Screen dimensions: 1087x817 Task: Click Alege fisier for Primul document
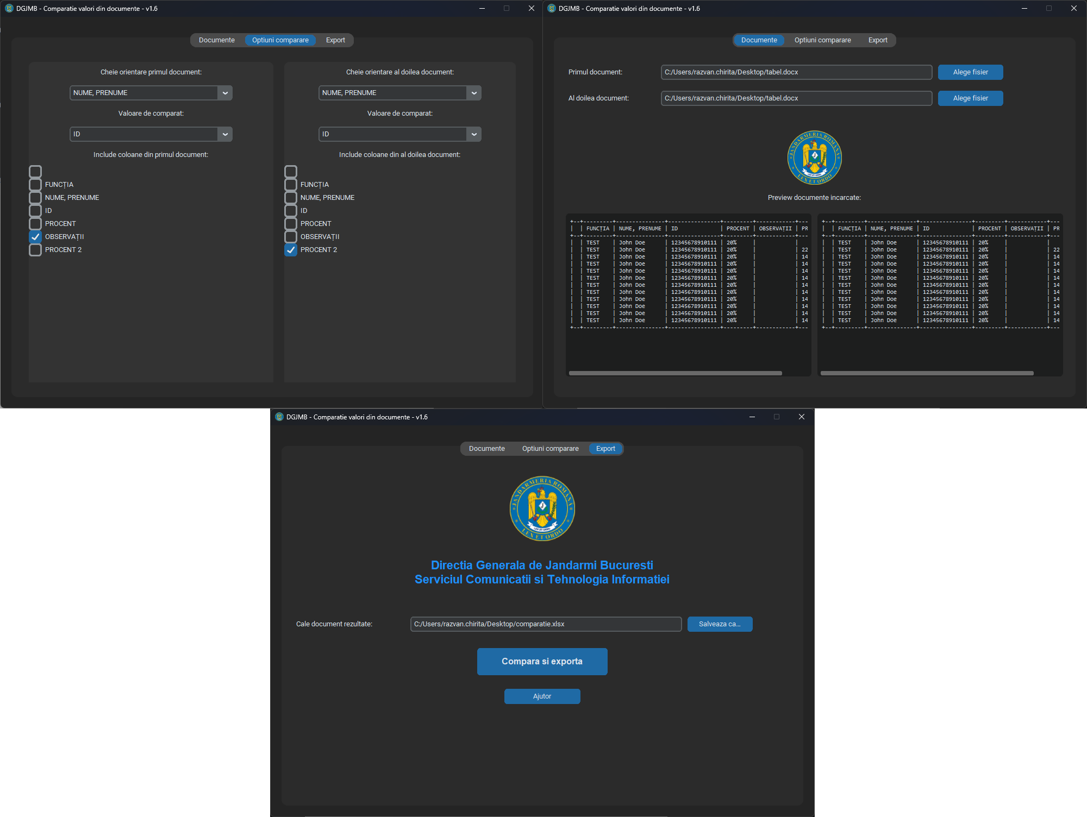coord(970,72)
